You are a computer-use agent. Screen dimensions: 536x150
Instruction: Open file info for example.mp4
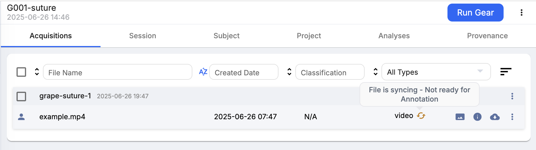tap(477, 117)
